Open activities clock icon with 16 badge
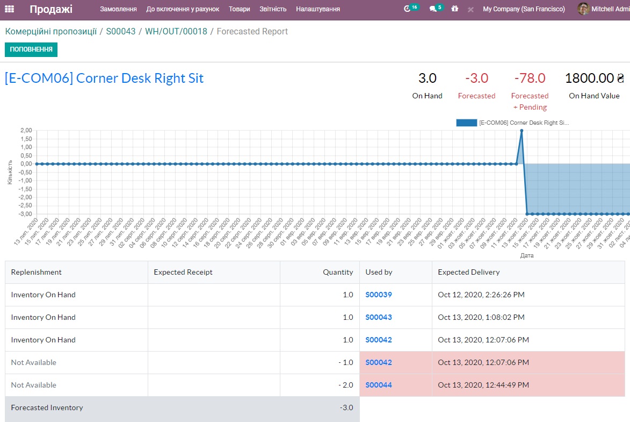 pos(407,9)
